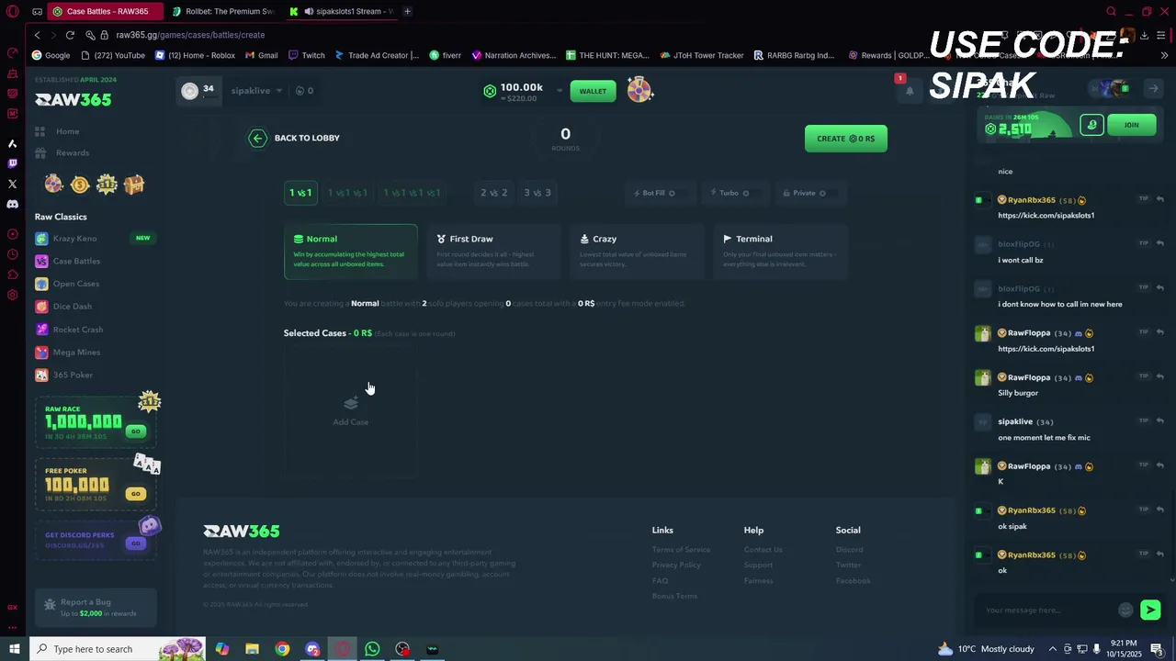
Task: Launch the Dice Dash game
Action: 72,307
